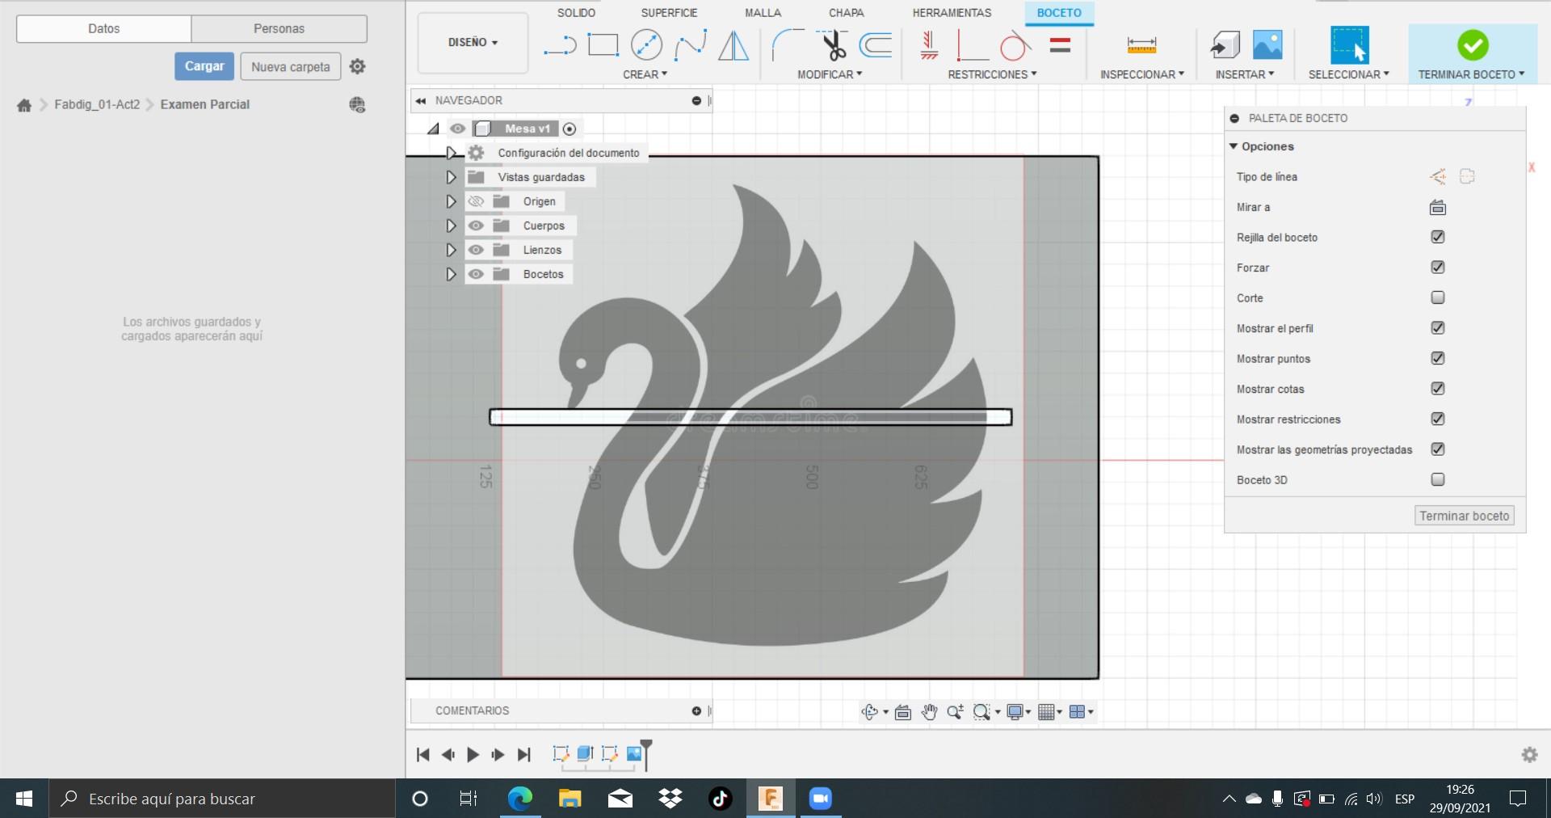
Task: Play the timeline
Action: (x=473, y=755)
